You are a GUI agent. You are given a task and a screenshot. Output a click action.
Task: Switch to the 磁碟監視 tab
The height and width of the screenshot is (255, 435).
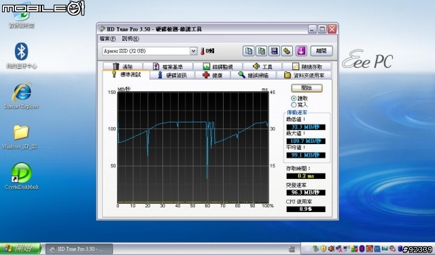(x=218, y=67)
